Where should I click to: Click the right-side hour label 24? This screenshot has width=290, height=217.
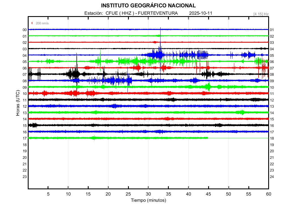point(272,177)
